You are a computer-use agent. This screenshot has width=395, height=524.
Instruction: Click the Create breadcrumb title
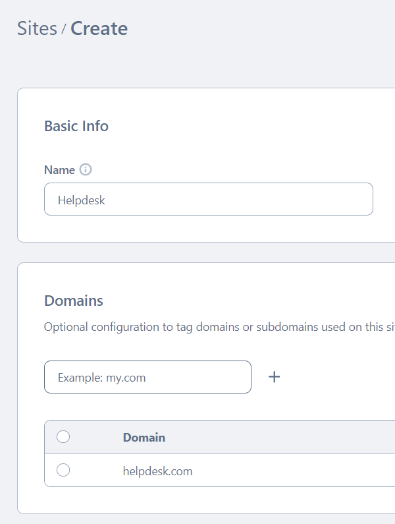pyautogui.click(x=99, y=28)
